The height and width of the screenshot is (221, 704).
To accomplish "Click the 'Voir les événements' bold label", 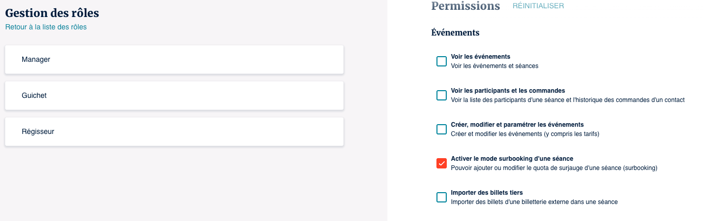I will tap(480, 57).
